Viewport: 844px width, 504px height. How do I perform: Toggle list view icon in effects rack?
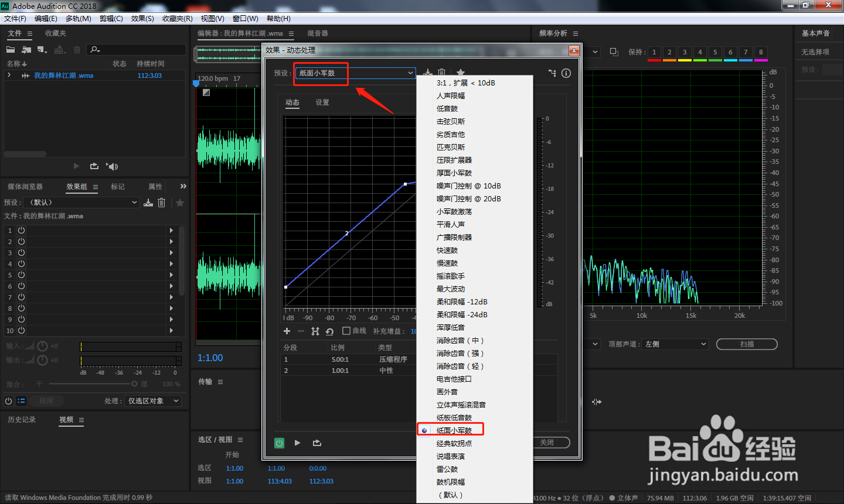click(21, 401)
